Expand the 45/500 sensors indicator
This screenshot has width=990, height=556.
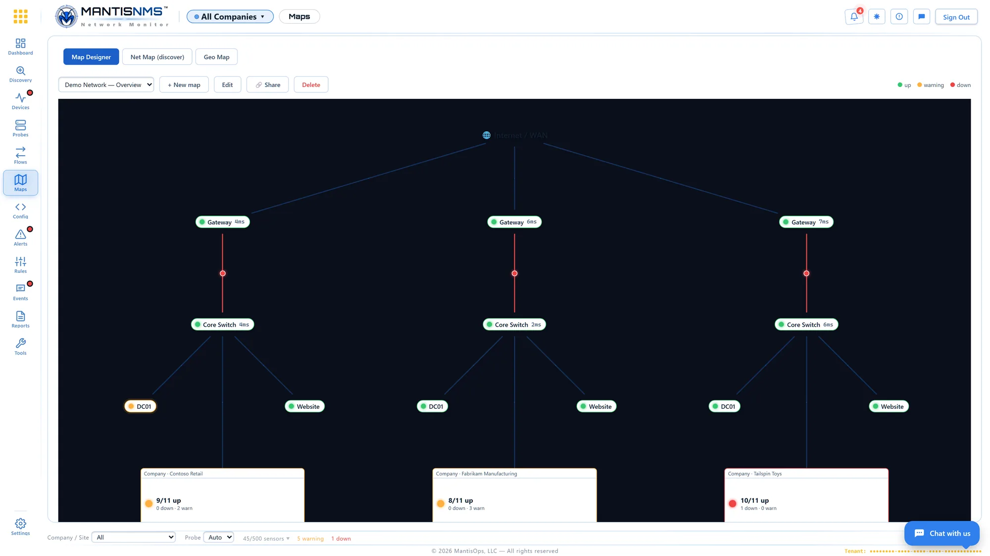(x=266, y=538)
